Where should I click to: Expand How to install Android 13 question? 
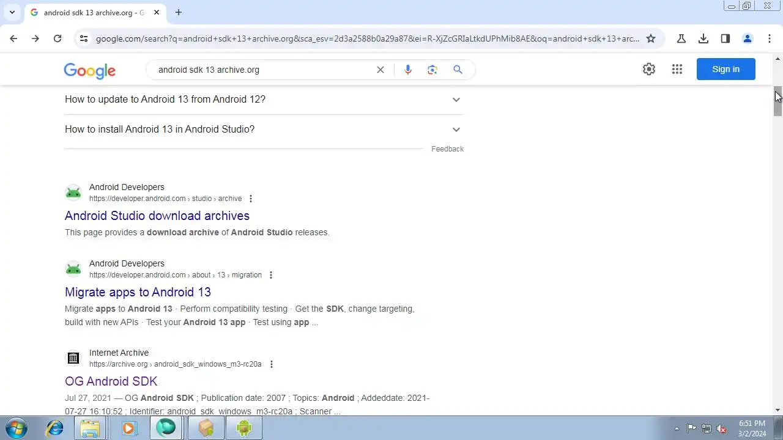tap(264, 130)
